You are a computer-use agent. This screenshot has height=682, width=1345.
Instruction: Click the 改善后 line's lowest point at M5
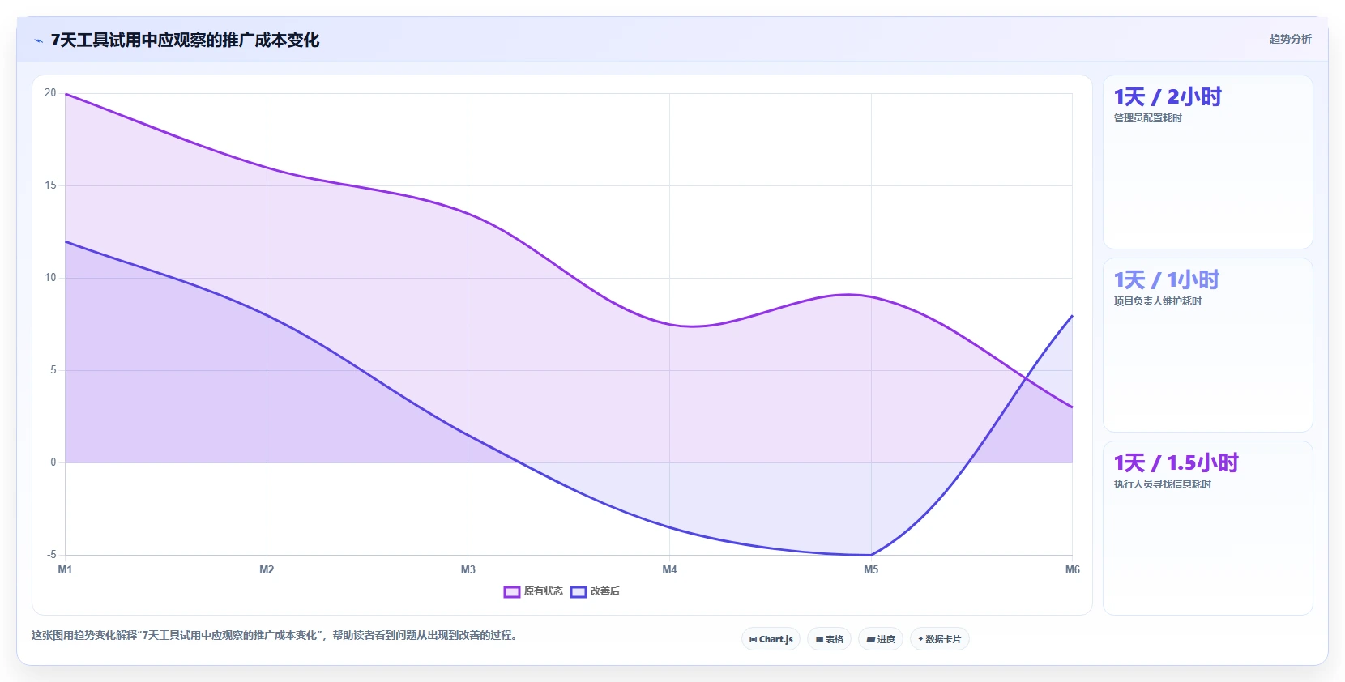(871, 555)
